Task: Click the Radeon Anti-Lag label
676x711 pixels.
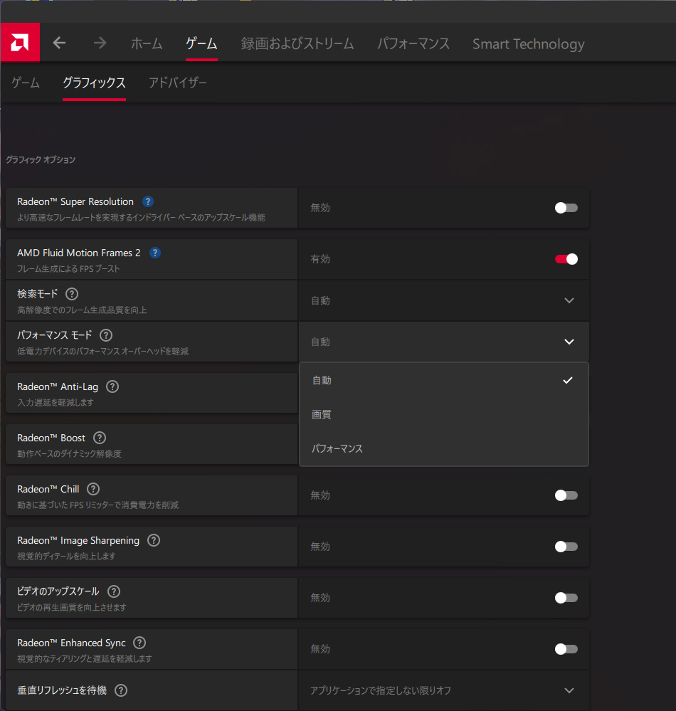Action: tap(58, 386)
